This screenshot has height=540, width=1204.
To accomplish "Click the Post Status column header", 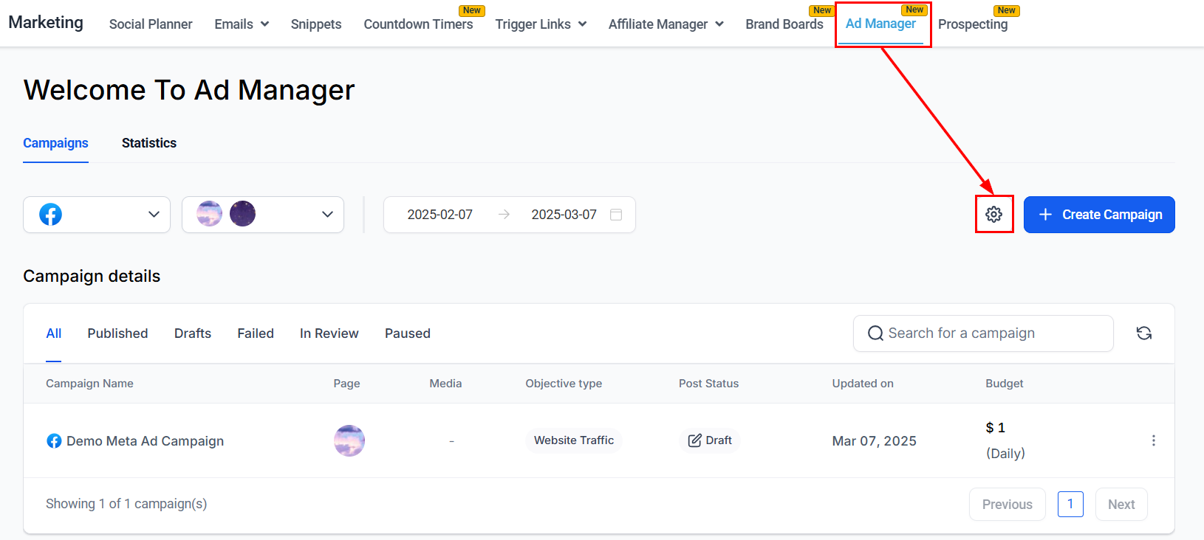I will pyautogui.click(x=708, y=384).
